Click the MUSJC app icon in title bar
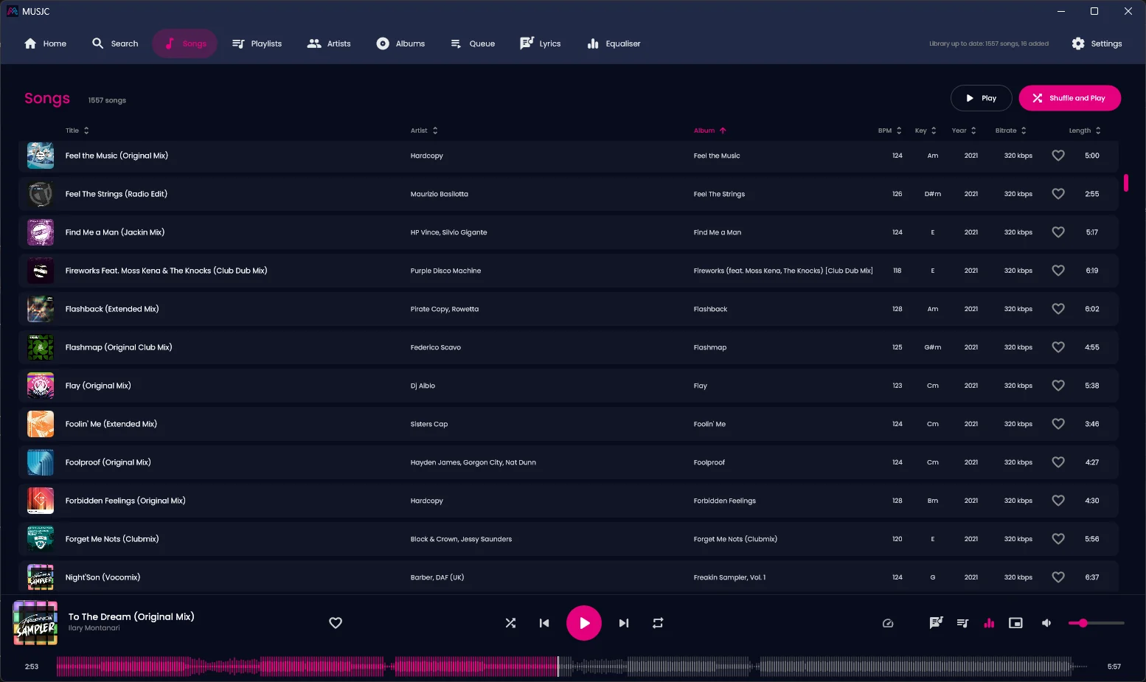The image size is (1146, 682). pyautogui.click(x=13, y=11)
